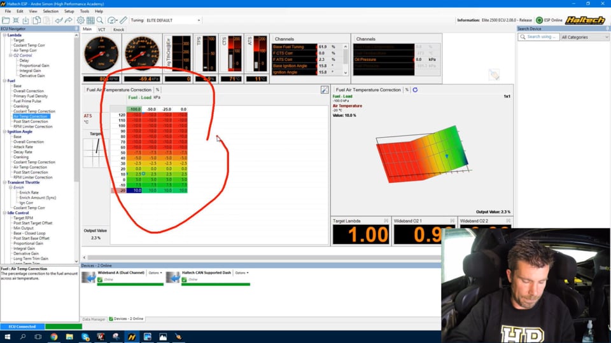Collapse the O2 Control tree node

coord(11,56)
